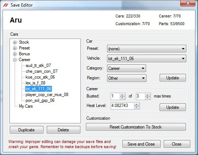Click into the Busted count field
Image resolution: width=198 pixels, height=155 pixels.
point(115,96)
